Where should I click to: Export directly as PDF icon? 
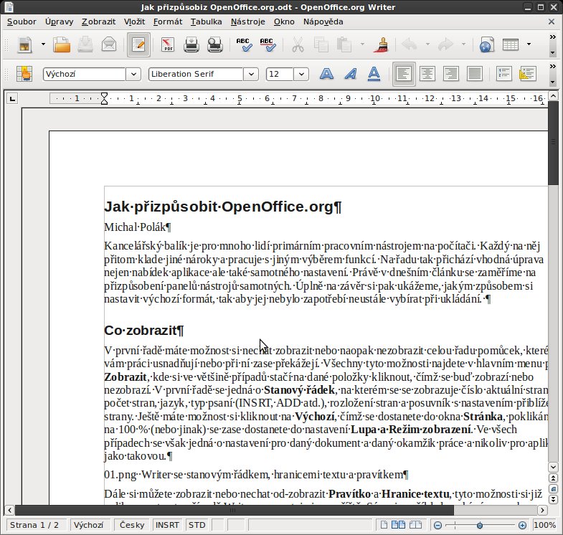click(168, 44)
